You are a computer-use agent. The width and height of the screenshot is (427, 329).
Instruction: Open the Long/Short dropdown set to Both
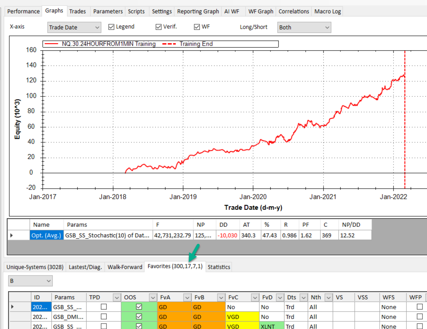pos(327,28)
